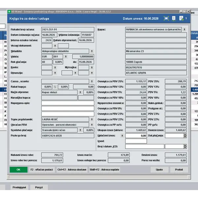
Task: Click the Rok plaćanja days field
Action: (x=47, y=62)
